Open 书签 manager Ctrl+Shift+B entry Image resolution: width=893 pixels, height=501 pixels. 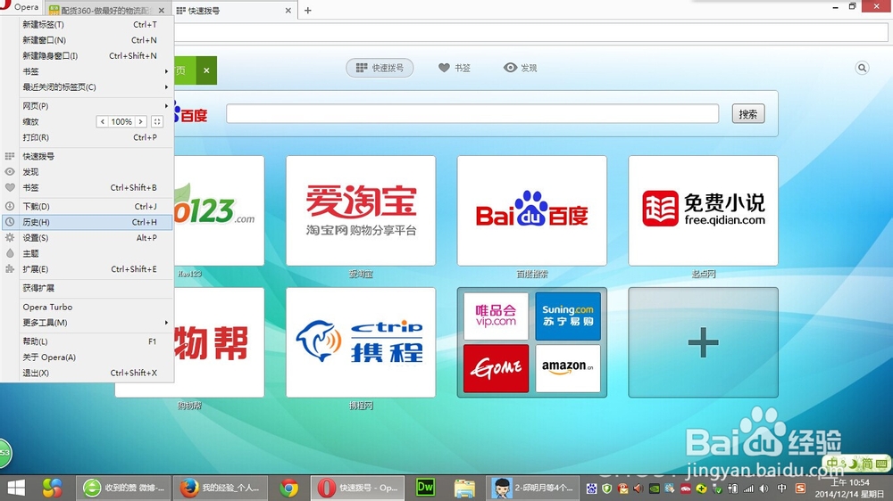pos(88,188)
